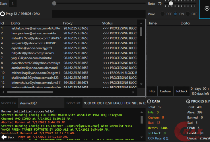This screenshot has height=142, width=210.
Task: Click the table's vertical scrollbar
Action: 141,31
